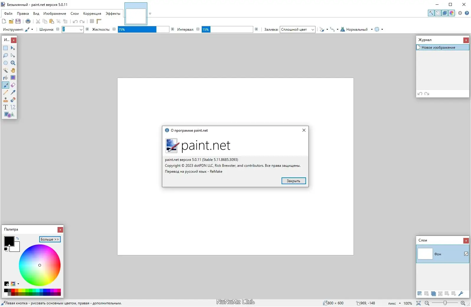Screen dimensions: 471x307
Task: Uncheck visibility of the Фон layer
Action: 466,254
